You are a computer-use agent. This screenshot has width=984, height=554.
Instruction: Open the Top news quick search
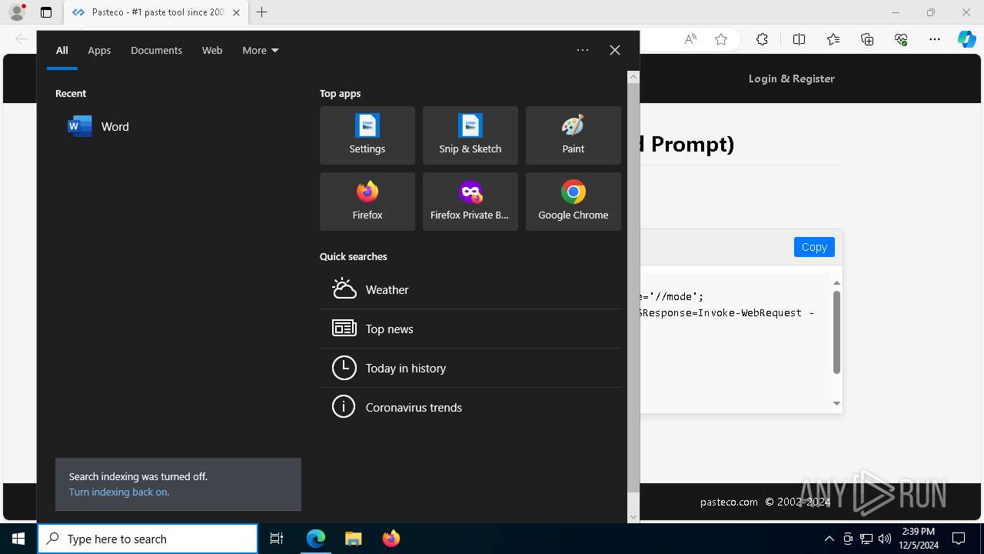point(470,329)
